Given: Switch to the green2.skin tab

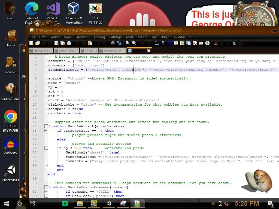Looking at the screenshot, I should [x=66, y=51].
